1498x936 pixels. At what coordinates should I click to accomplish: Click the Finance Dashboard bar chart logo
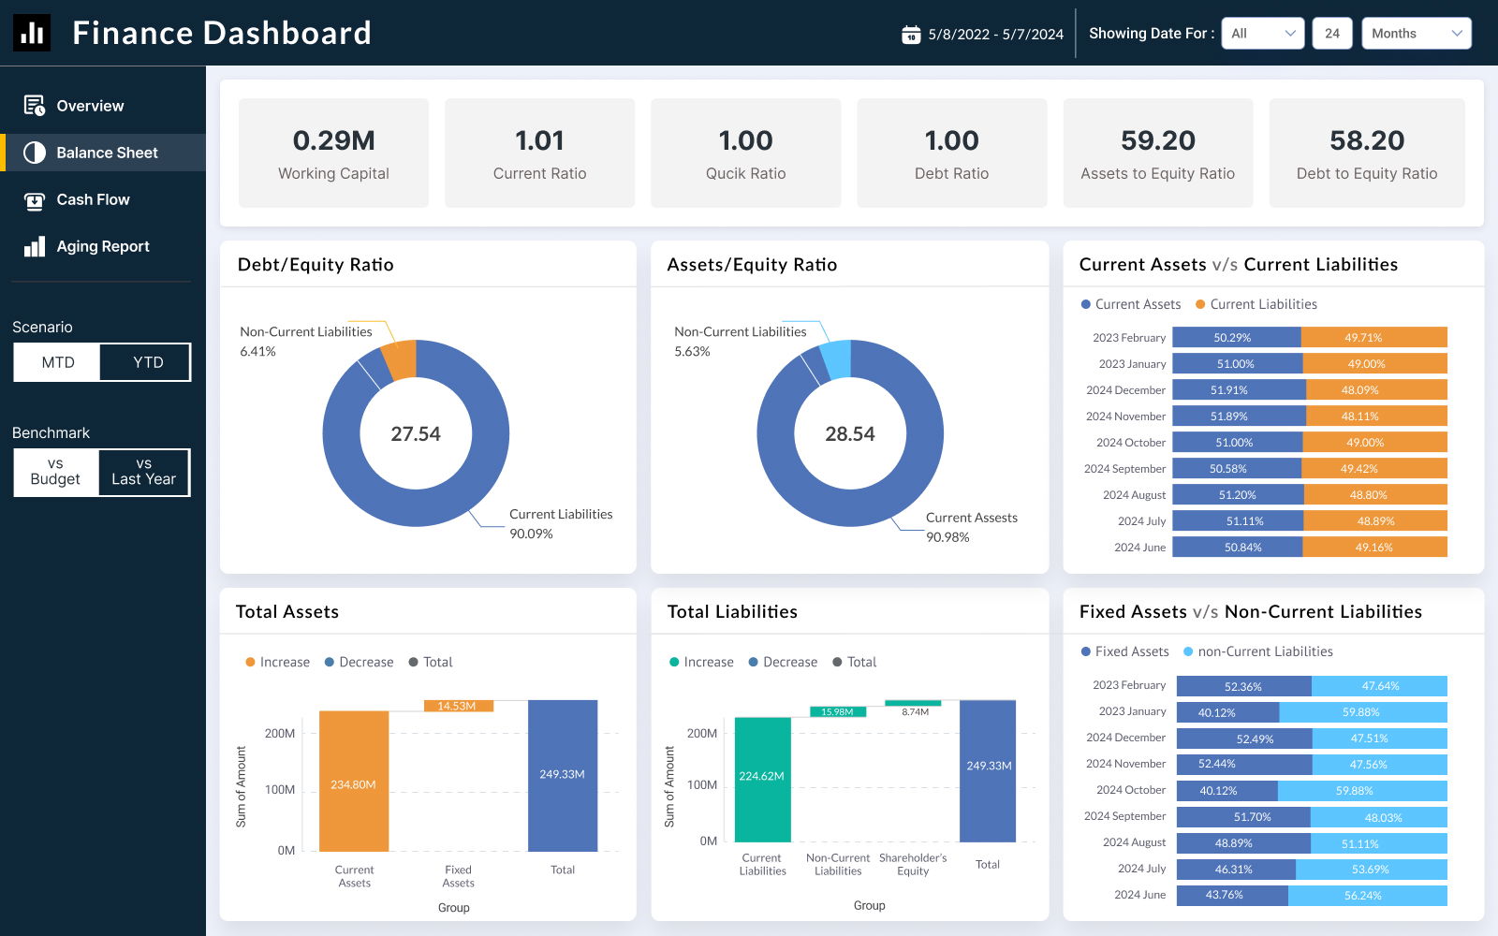click(32, 33)
